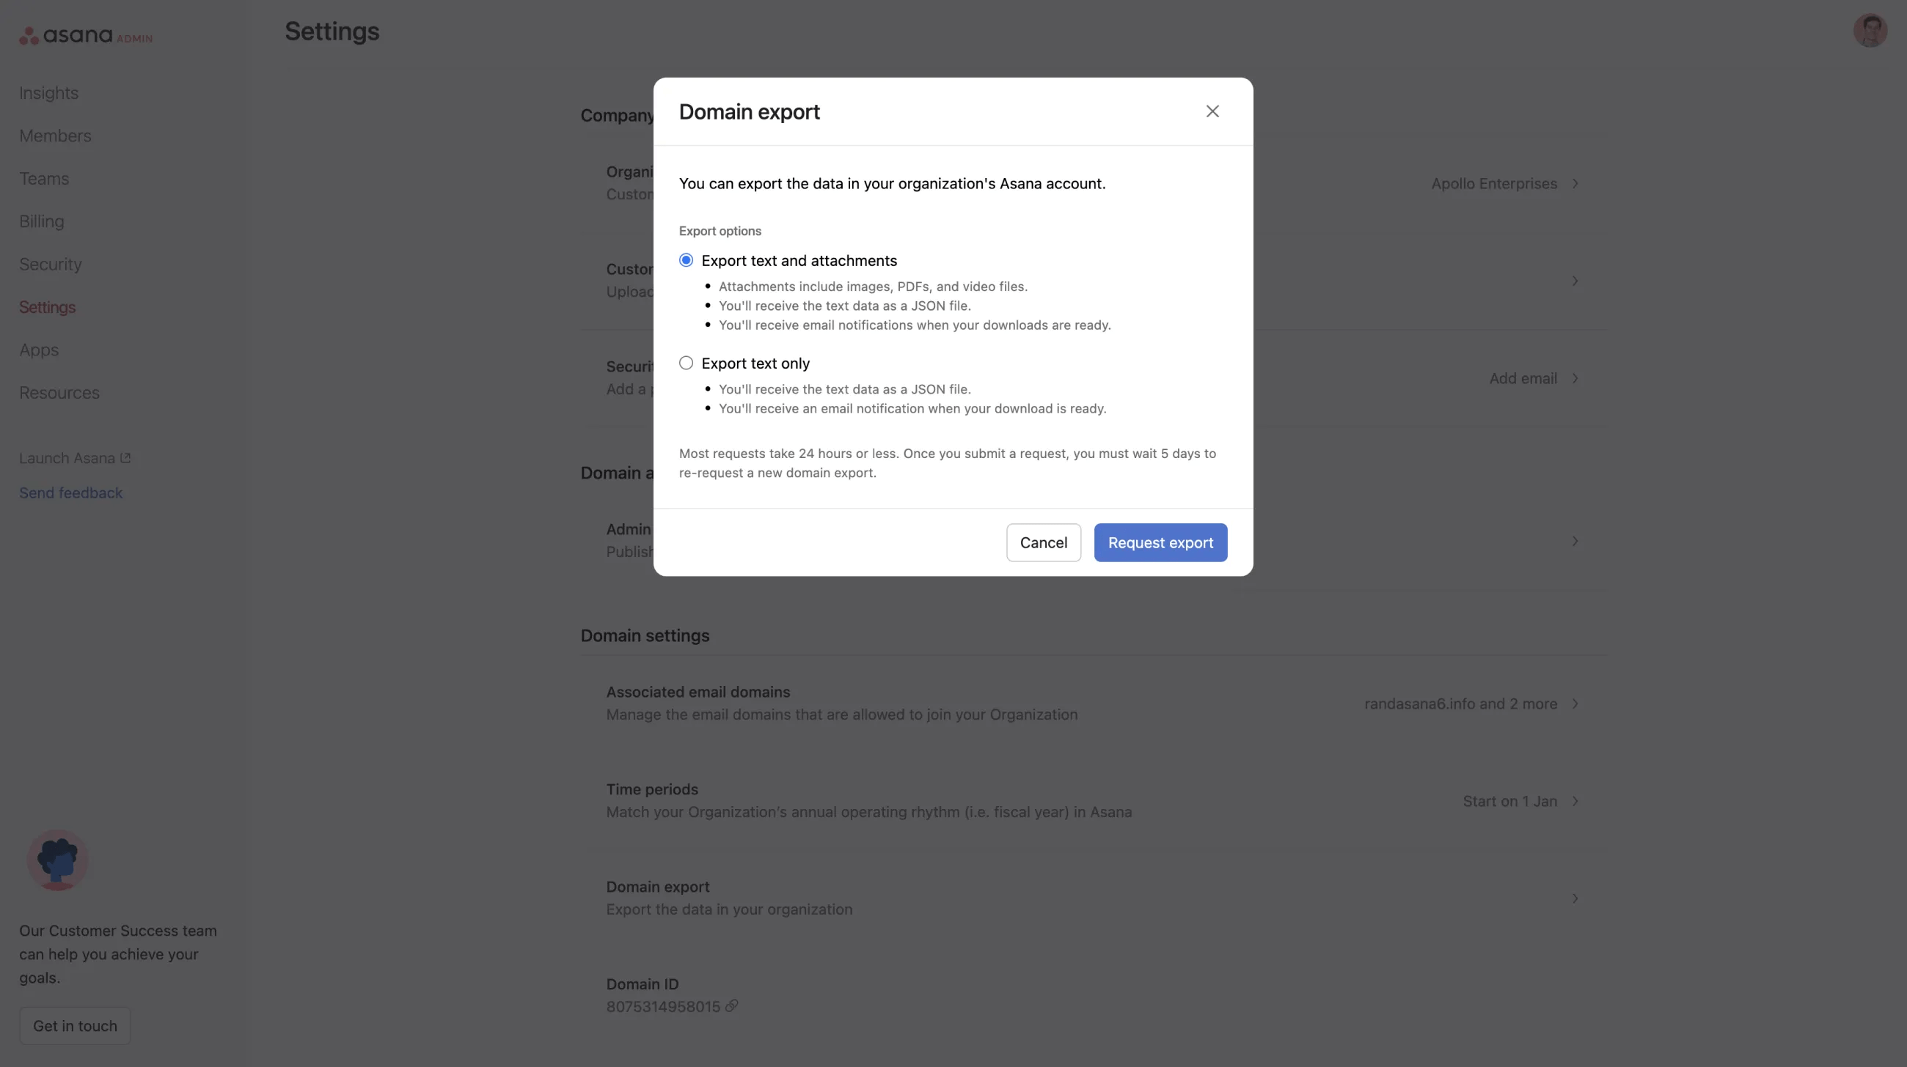Open Time periods Start on 1 Jan
1907x1067 pixels.
(1575, 802)
